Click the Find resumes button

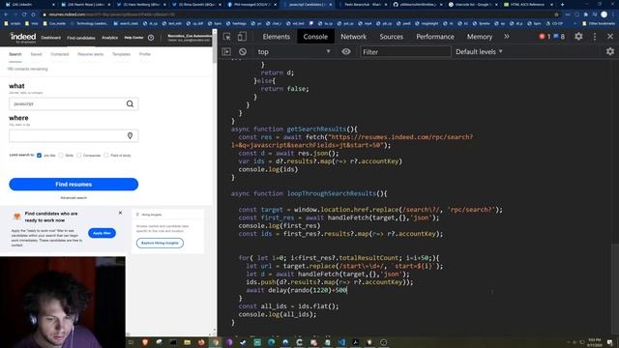tap(74, 185)
